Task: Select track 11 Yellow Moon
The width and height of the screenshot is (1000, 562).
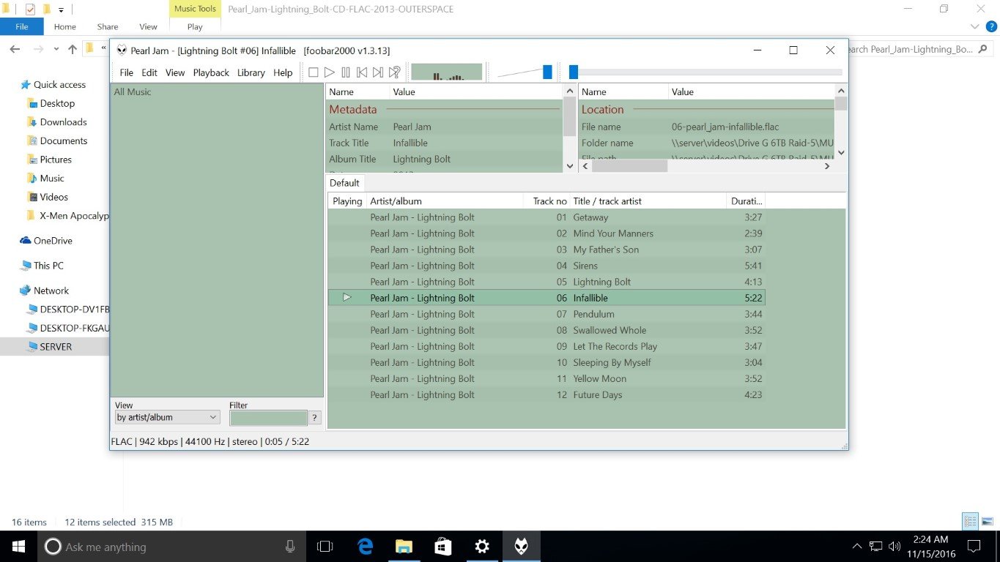Action: [547, 378]
